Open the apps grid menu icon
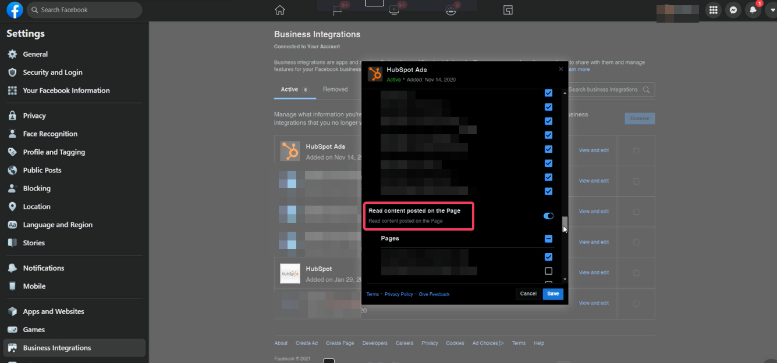The width and height of the screenshot is (777, 363). [x=714, y=10]
